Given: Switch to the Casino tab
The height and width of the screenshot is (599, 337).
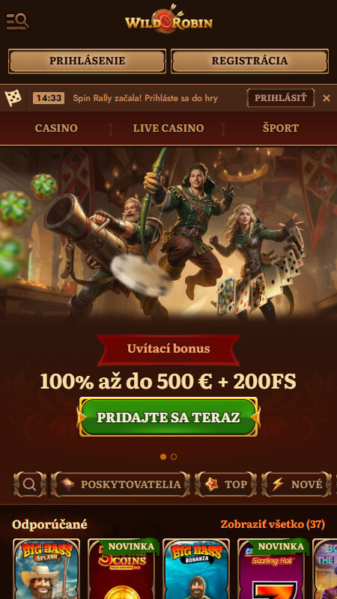Looking at the screenshot, I should tap(56, 128).
